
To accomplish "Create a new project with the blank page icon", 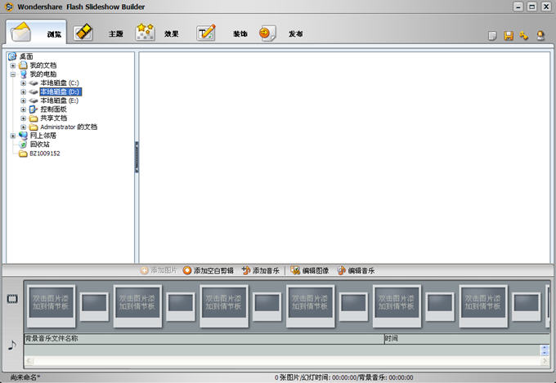I will tap(492, 36).
